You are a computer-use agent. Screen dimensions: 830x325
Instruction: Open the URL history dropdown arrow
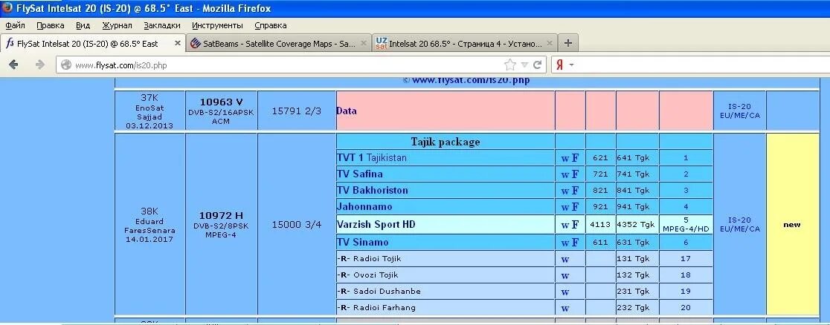coord(524,65)
